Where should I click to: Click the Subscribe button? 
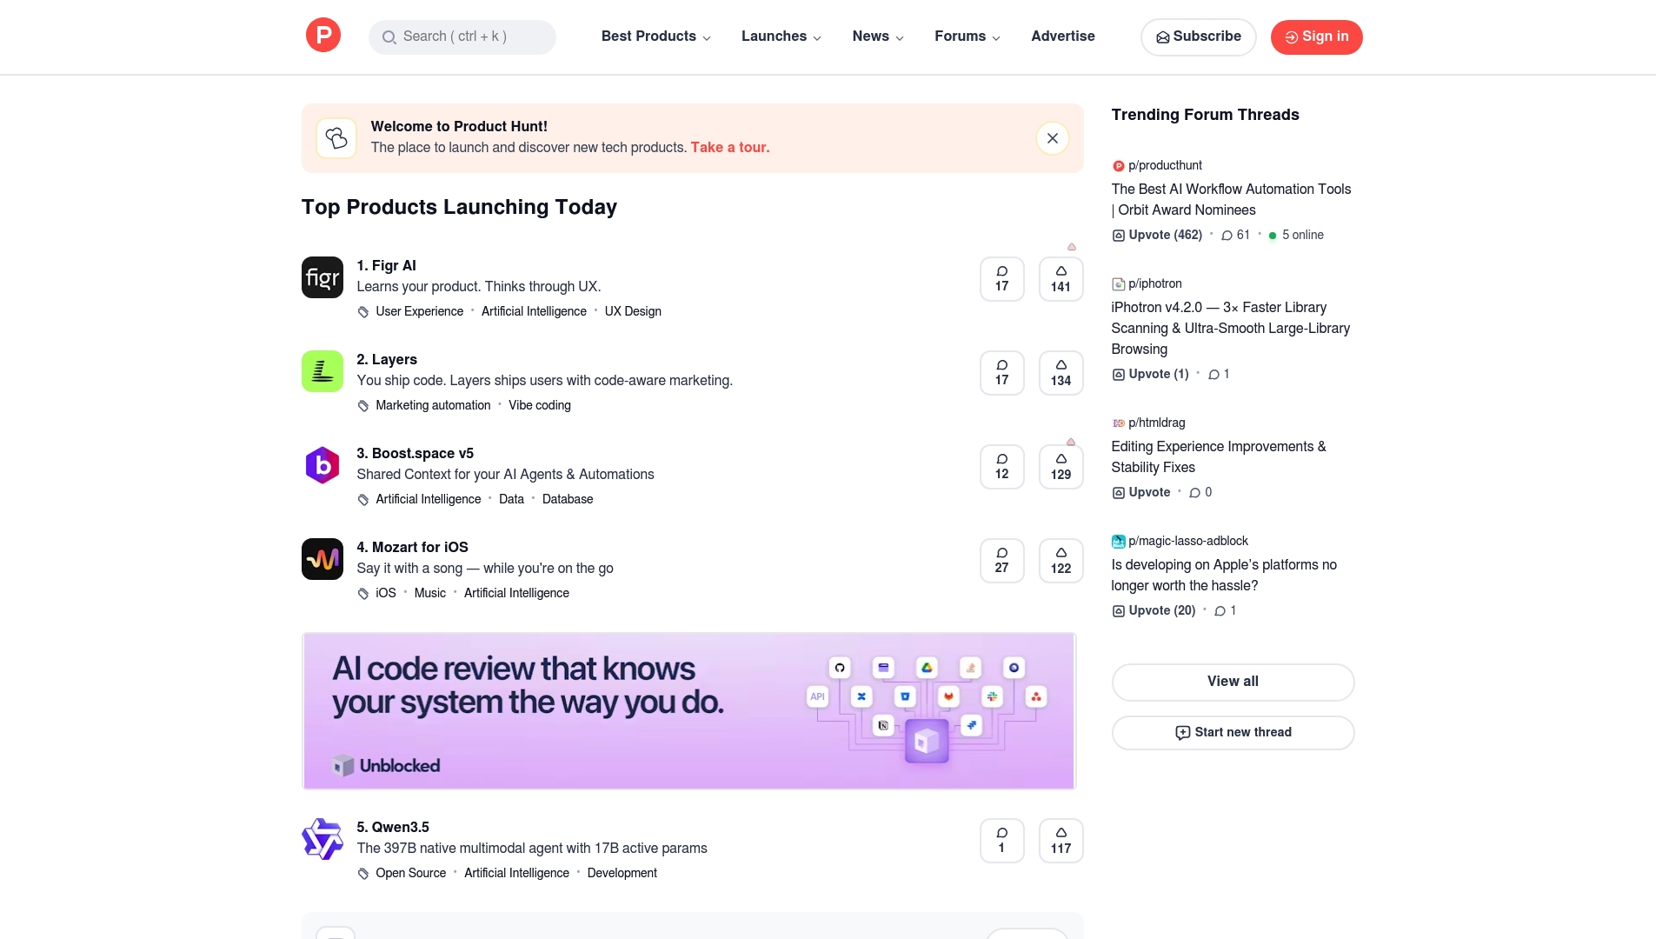tap(1198, 37)
